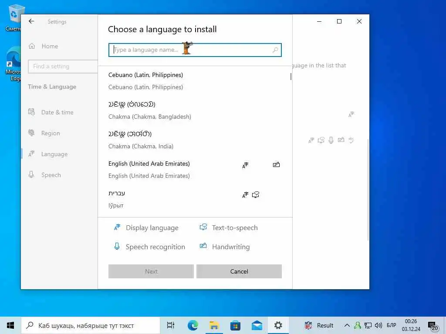This screenshot has width=446, height=334.
Task: Select English (United Arab Emirates) language
Action: (x=195, y=170)
